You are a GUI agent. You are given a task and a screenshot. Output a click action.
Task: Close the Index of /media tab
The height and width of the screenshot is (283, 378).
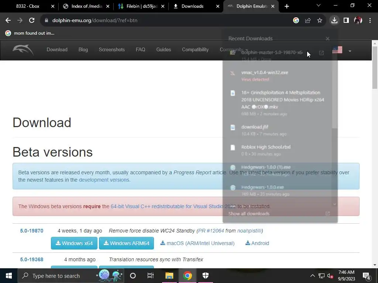coord(108,6)
